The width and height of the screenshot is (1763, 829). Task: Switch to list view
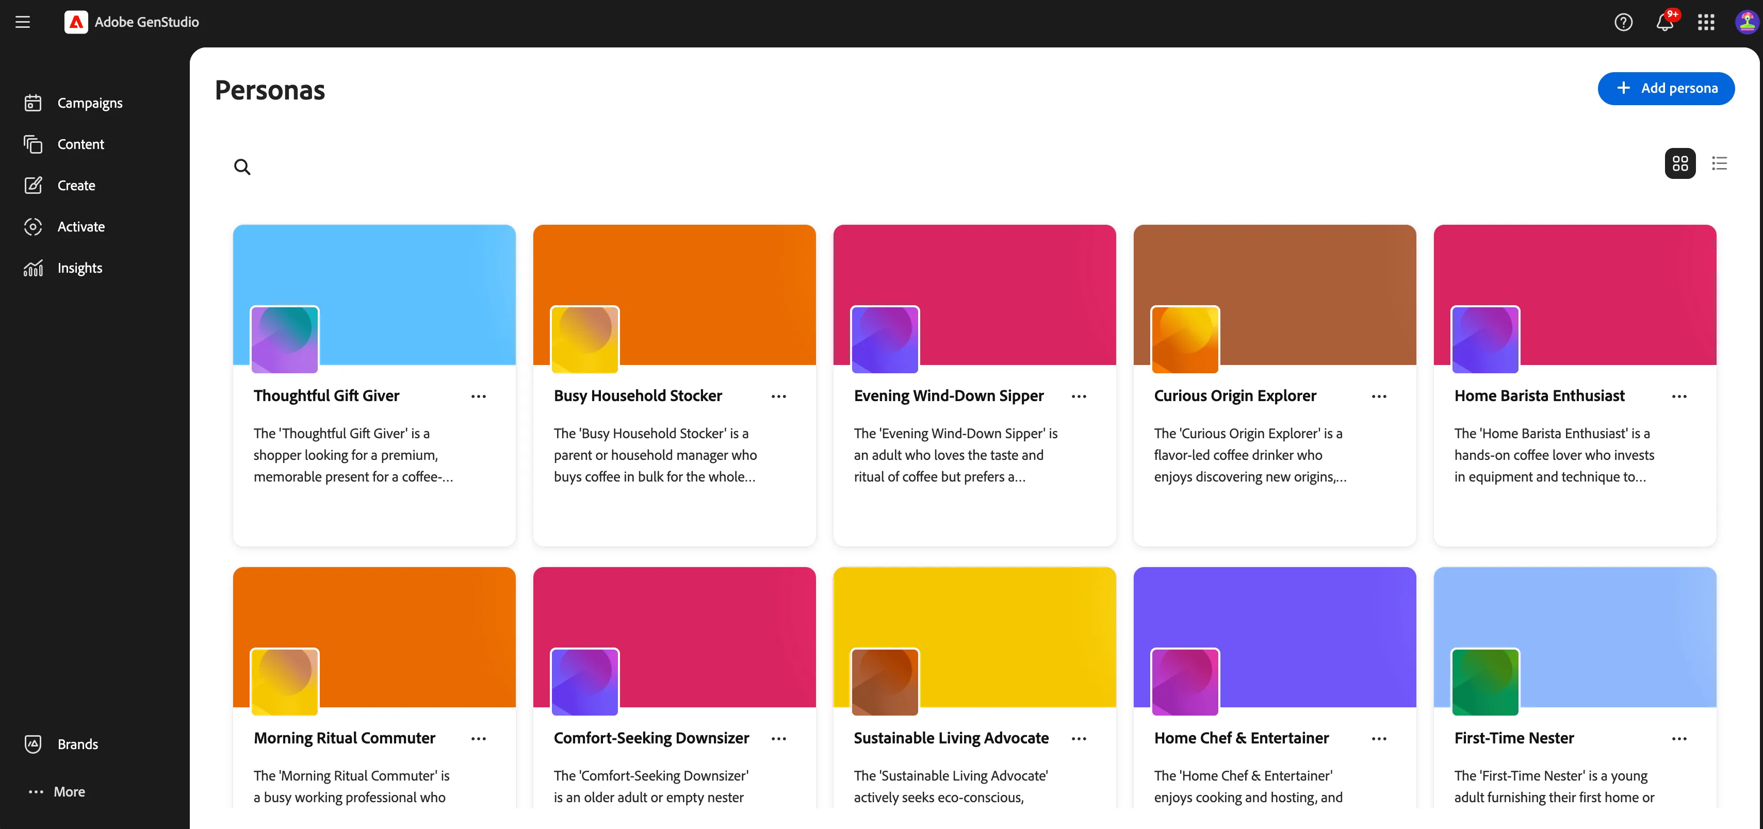(x=1719, y=163)
